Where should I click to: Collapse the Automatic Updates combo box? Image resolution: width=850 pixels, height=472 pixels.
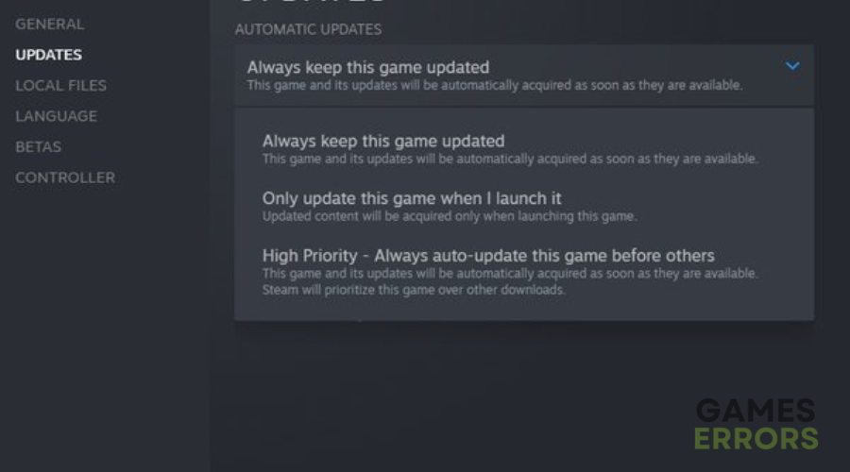click(x=524, y=75)
